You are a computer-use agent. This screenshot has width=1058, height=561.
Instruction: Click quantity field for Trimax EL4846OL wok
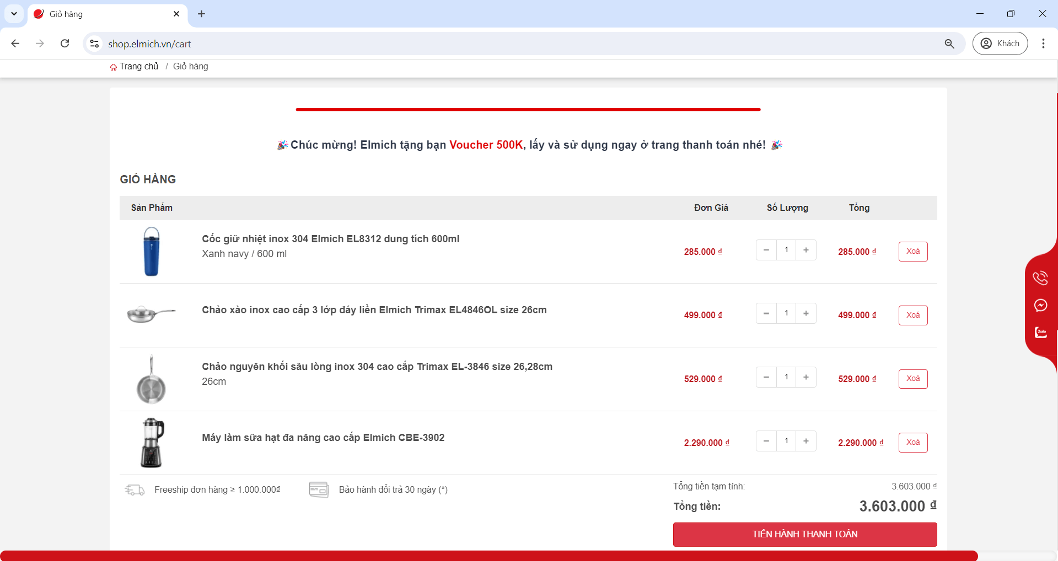pos(786,313)
